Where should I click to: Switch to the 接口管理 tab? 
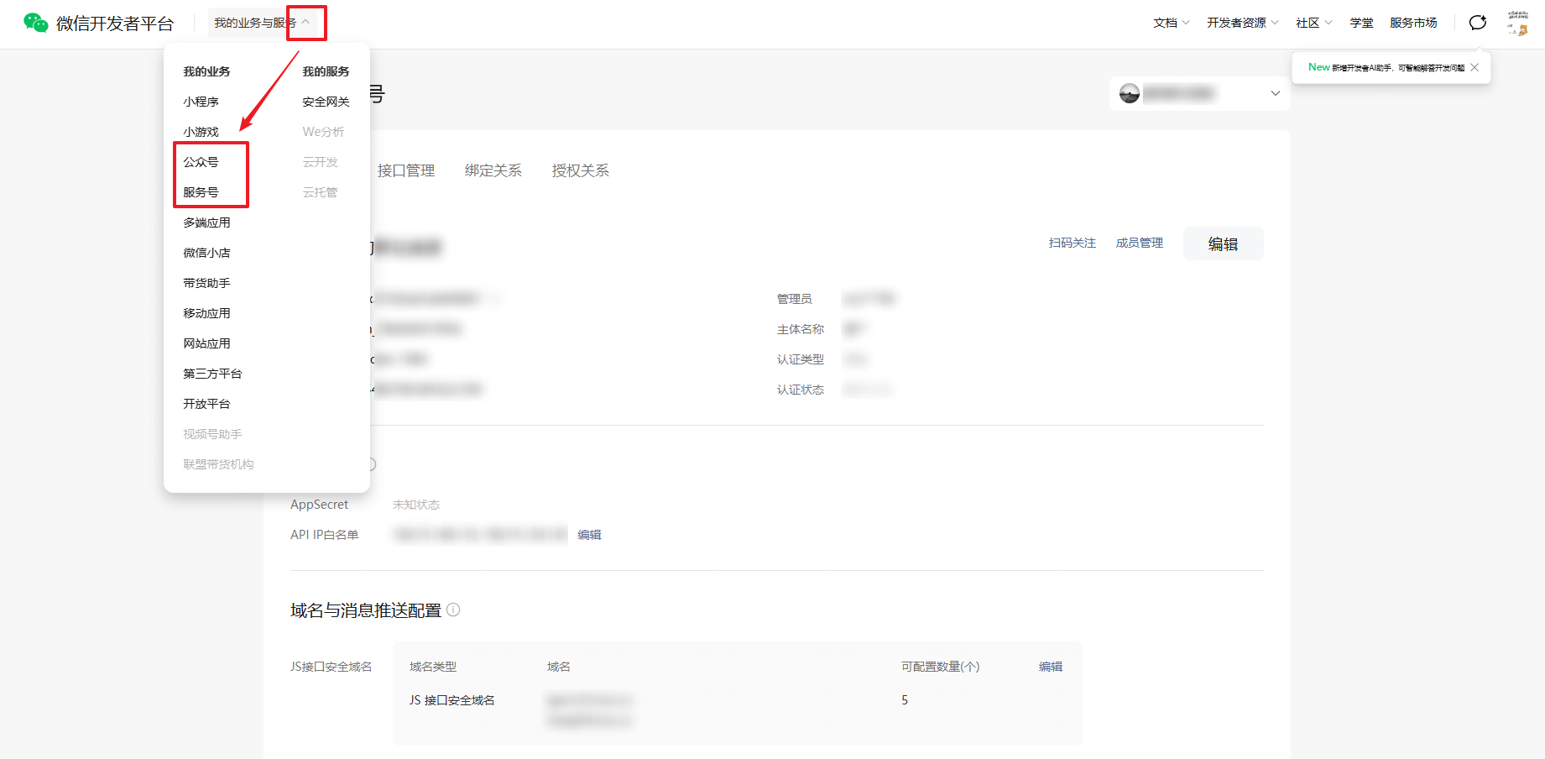406,170
